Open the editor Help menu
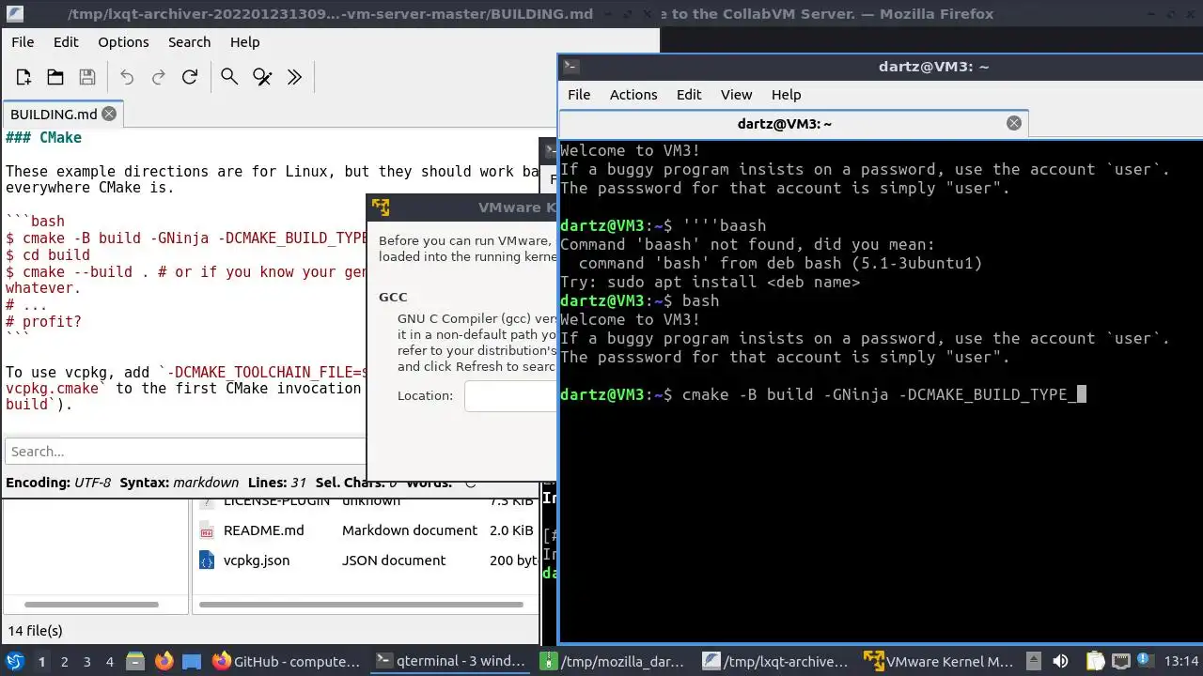The image size is (1203, 676). click(244, 42)
